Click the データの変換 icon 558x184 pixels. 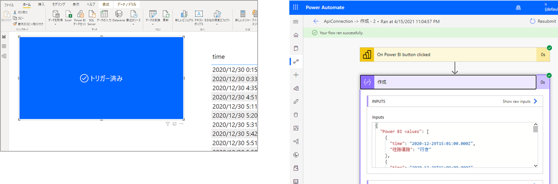point(153,14)
